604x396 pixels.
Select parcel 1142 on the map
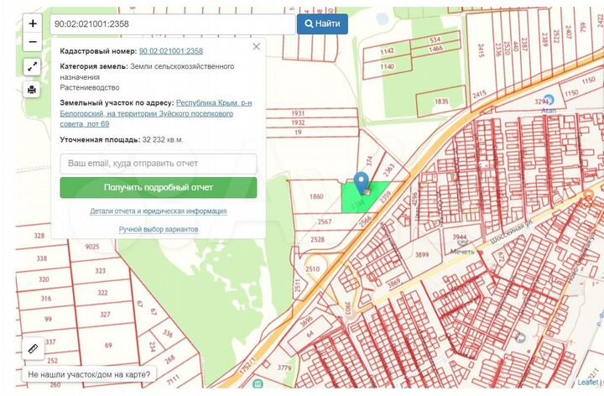tap(387, 51)
